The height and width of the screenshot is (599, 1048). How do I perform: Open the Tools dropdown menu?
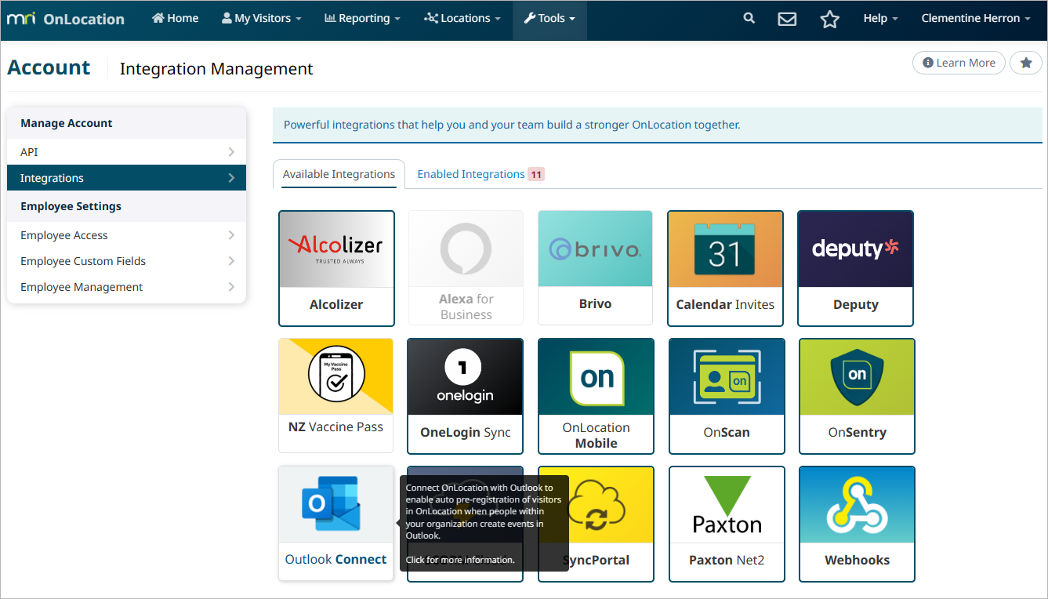pos(549,18)
